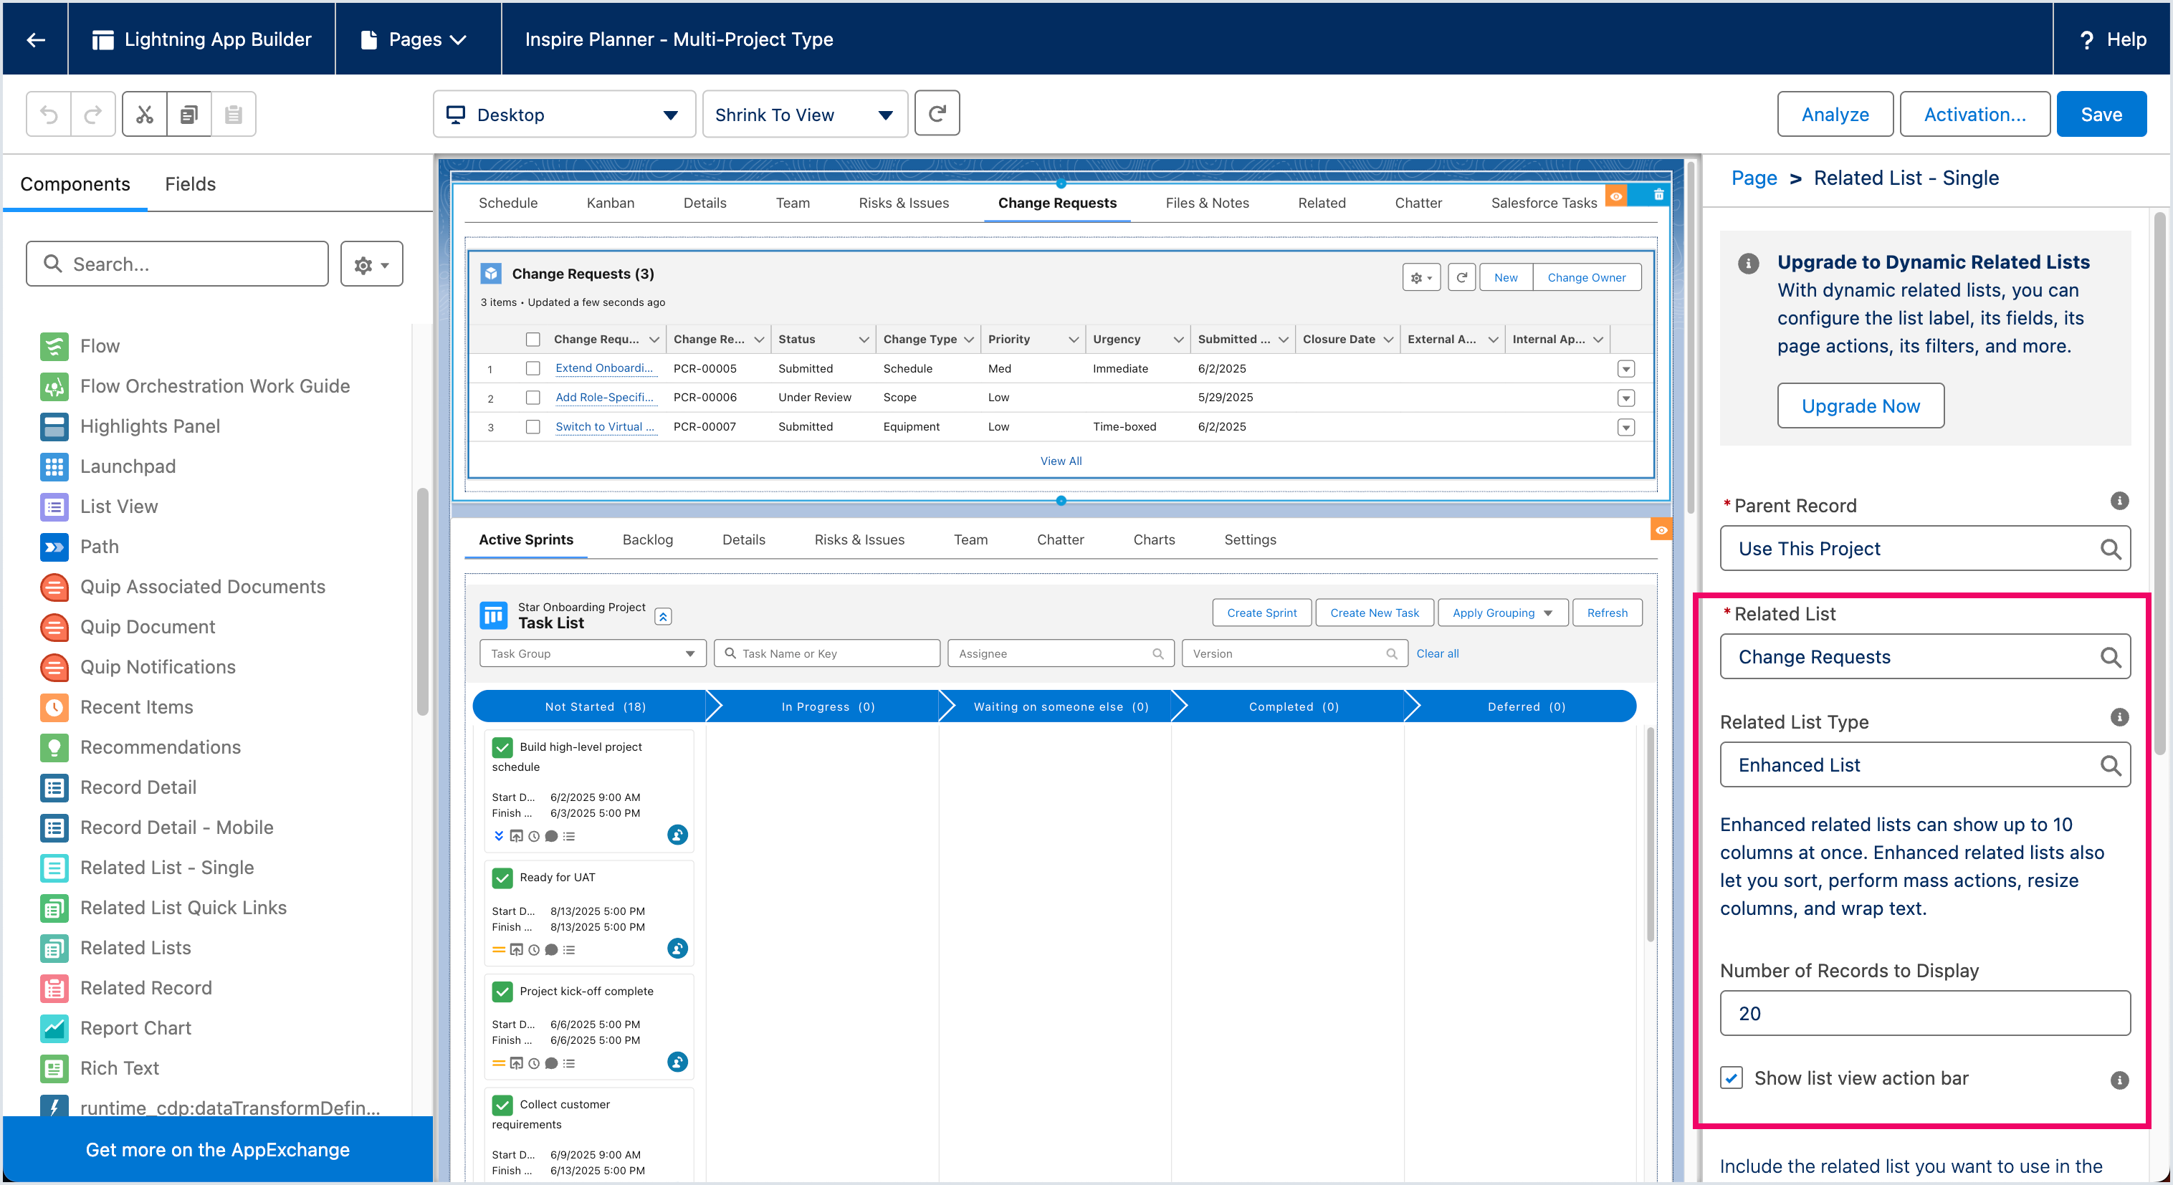Click the paste clipboard icon
The height and width of the screenshot is (1185, 2173).
[x=234, y=114]
